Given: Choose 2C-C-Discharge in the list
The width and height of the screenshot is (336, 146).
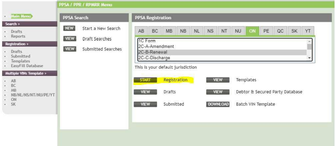Looking at the screenshot, I should click(222, 58).
